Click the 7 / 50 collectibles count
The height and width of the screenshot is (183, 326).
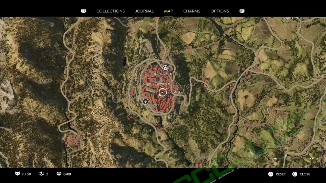(26, 174)
